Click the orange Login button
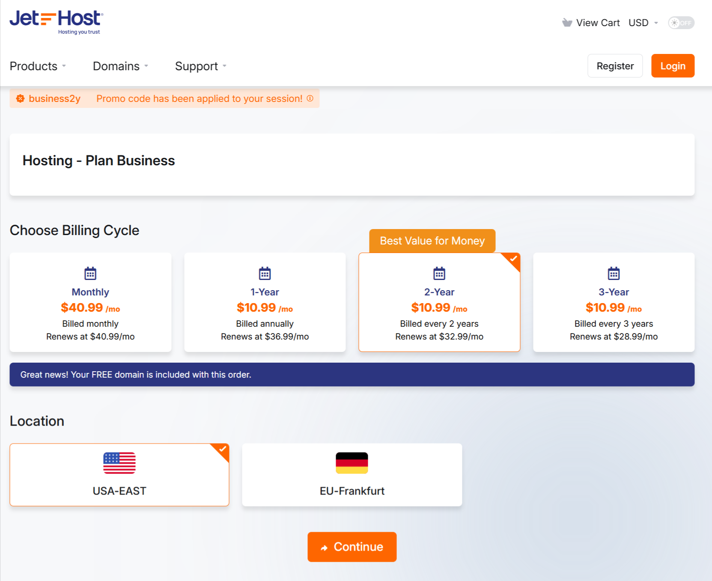712x581 pixels. 673,66
